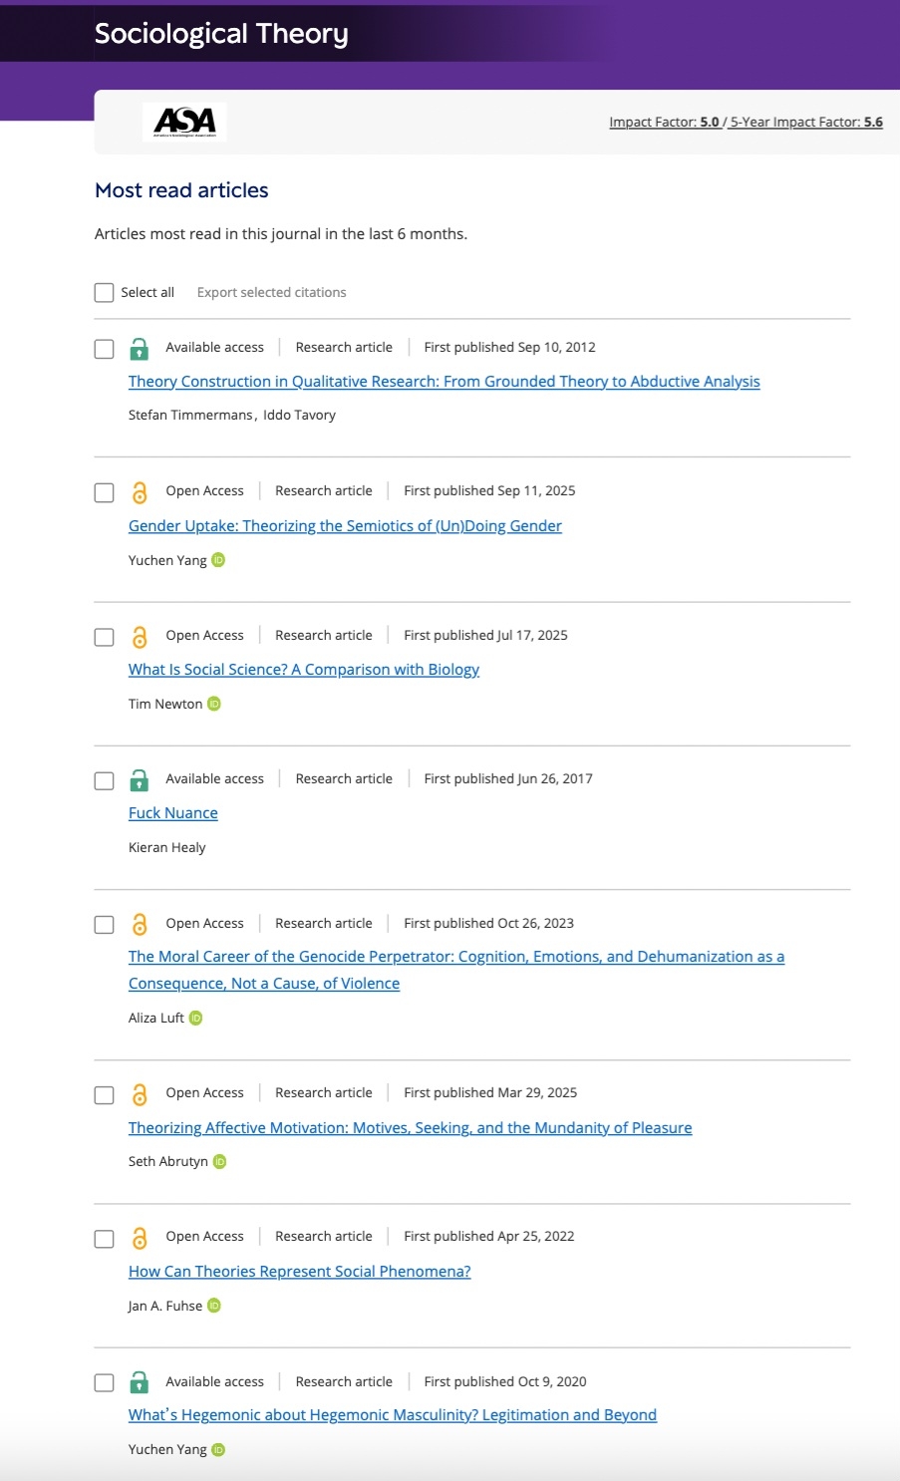This screenshot has width=900, height=1481.
Task: Open the Hegemonic Masculinity article link
Action: coord(392,1415)
